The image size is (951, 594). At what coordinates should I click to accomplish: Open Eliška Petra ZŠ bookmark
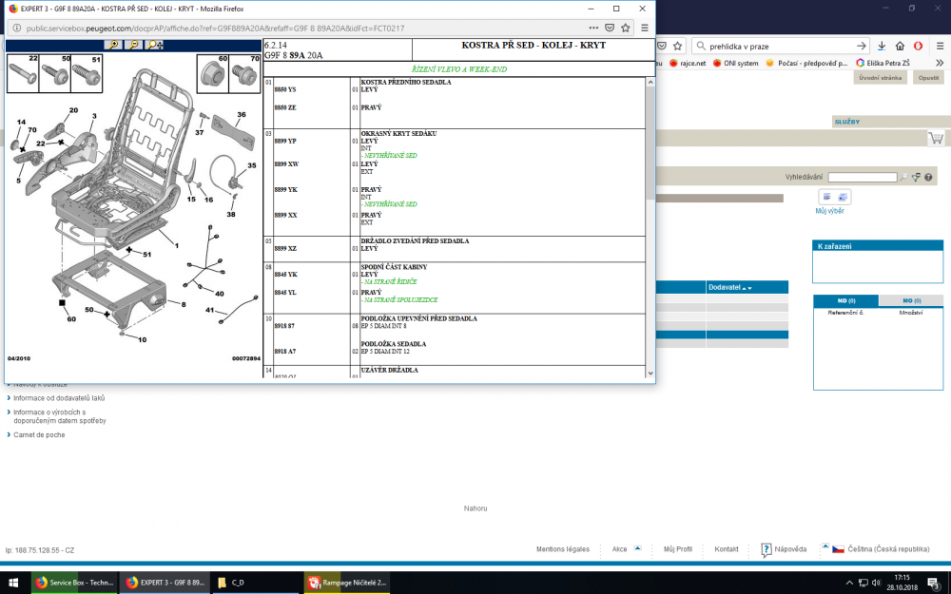click(883, 63)
